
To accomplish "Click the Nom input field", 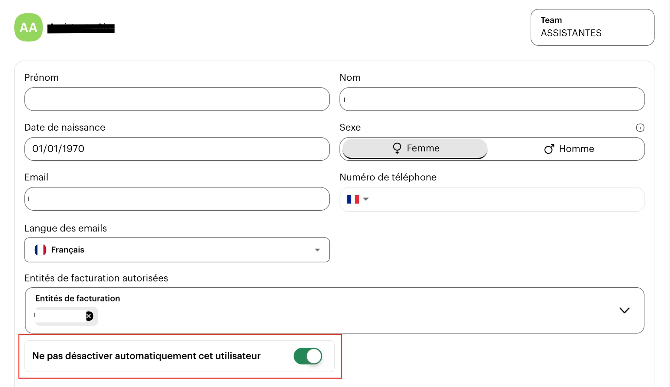I will click(492, 99).
